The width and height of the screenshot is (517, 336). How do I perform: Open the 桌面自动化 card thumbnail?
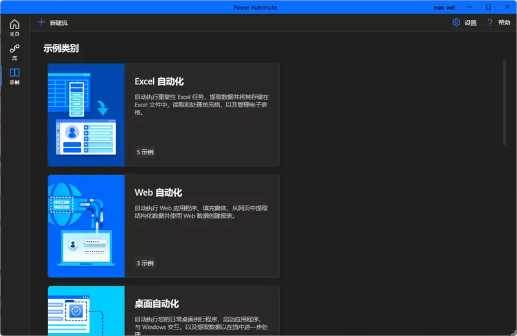pos(86,311)
